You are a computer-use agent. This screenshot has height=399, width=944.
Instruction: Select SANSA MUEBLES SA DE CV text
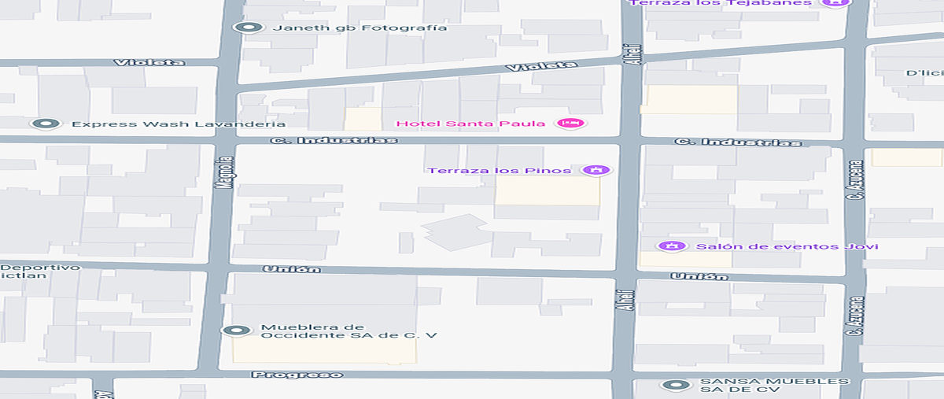775,385
